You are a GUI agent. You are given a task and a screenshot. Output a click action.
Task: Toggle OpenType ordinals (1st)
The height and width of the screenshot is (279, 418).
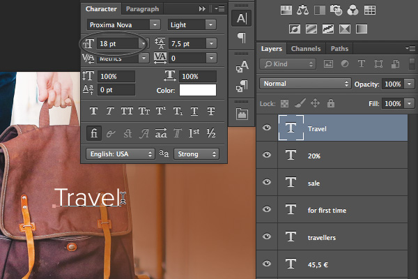click(194, 133)
